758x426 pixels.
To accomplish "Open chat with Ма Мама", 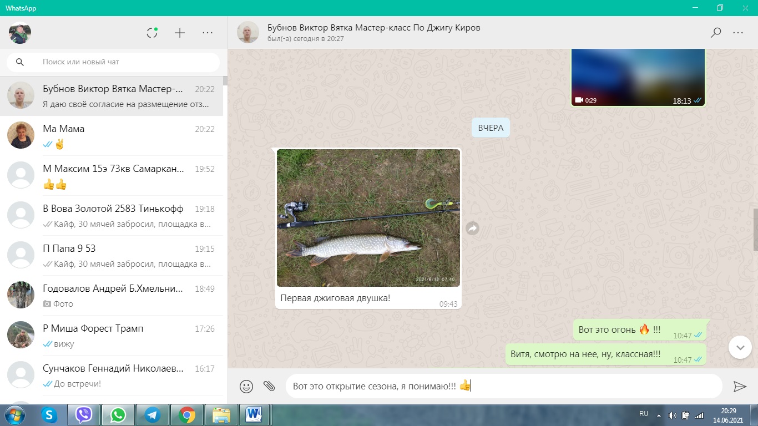I will click(112, 136).
